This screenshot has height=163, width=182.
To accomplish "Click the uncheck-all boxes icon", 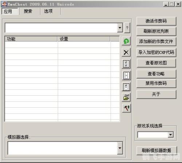I will click(126, 75).
